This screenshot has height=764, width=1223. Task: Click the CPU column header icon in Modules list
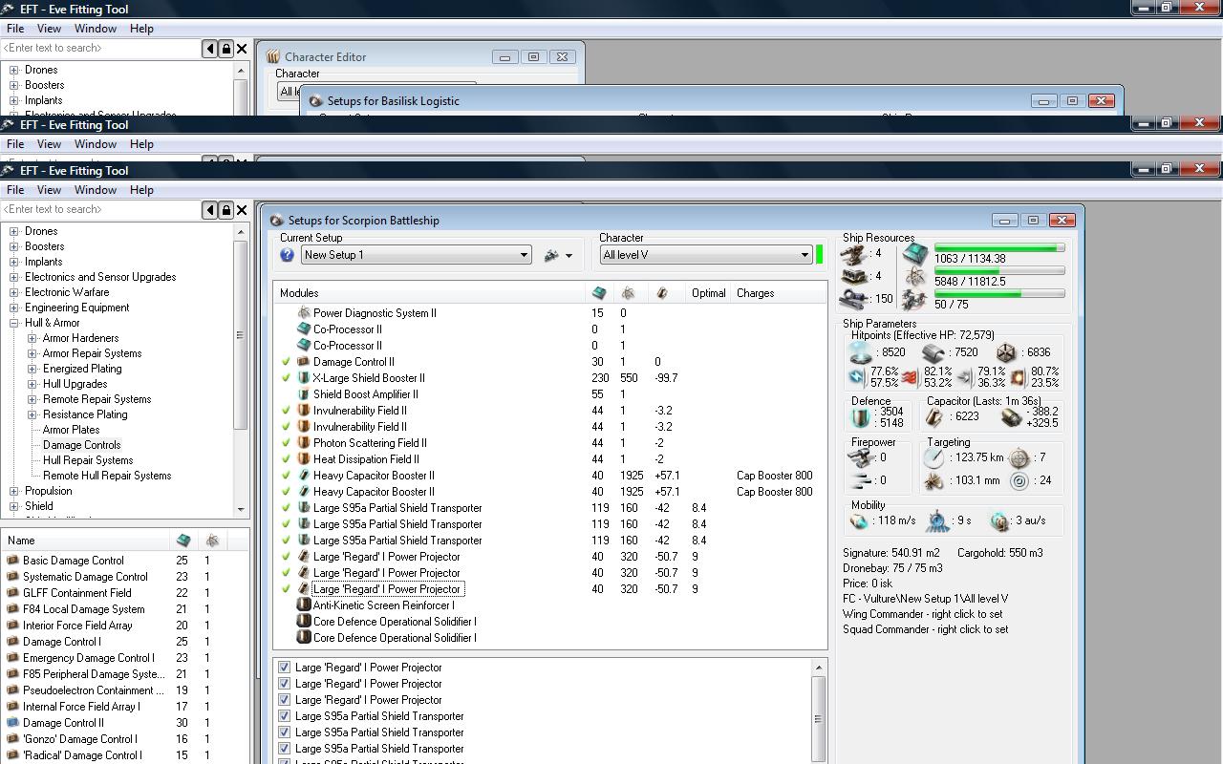click(x=599, y=293)
